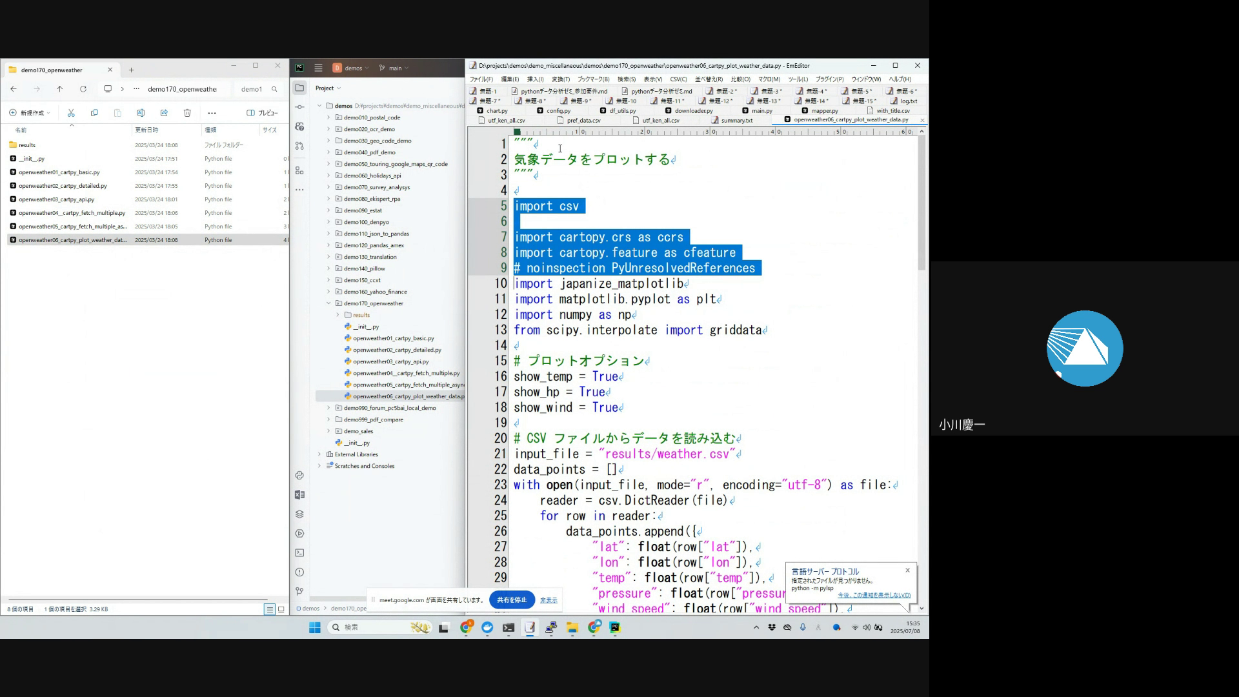
Task: Open the CSV(C) menu in EmEditor
Action: pyautogui.click(x=678, y=79)
